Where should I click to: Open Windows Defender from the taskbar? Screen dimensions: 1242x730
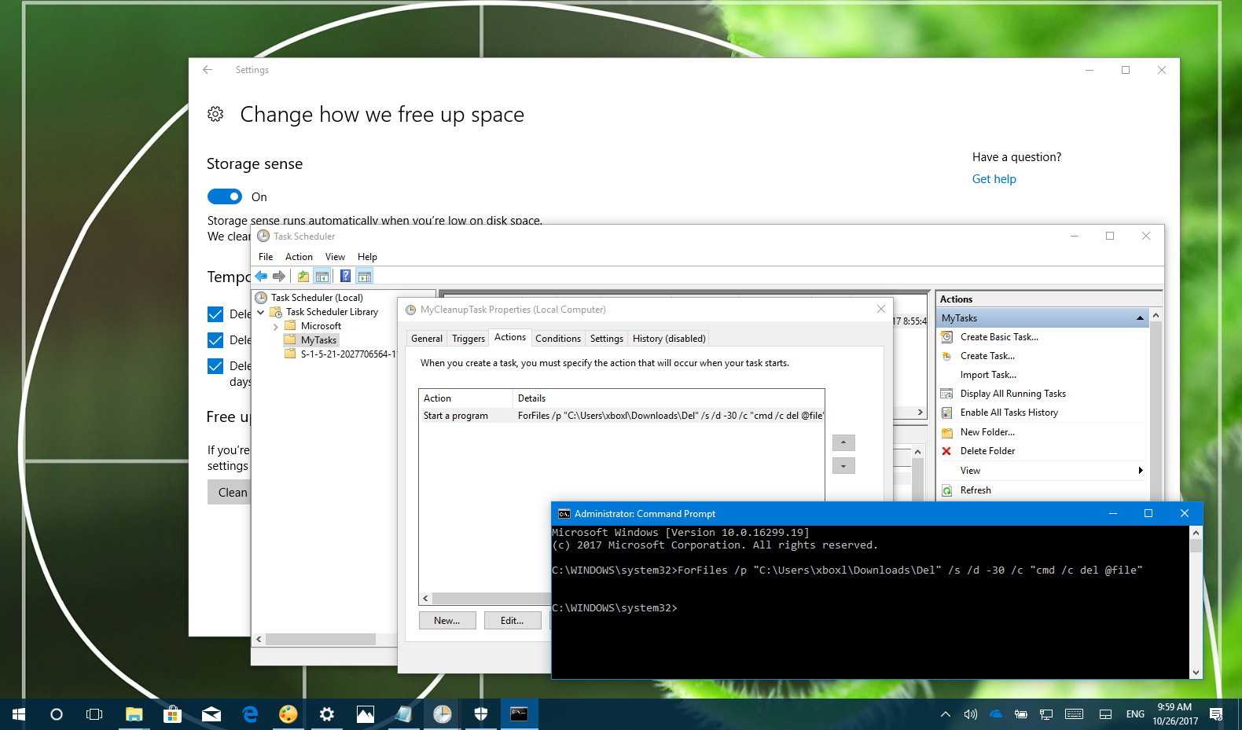(x=481, y=713)
